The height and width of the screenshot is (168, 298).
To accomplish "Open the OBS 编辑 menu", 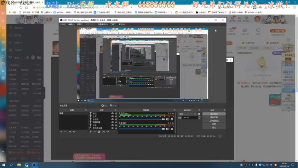I will coord(71,24).
